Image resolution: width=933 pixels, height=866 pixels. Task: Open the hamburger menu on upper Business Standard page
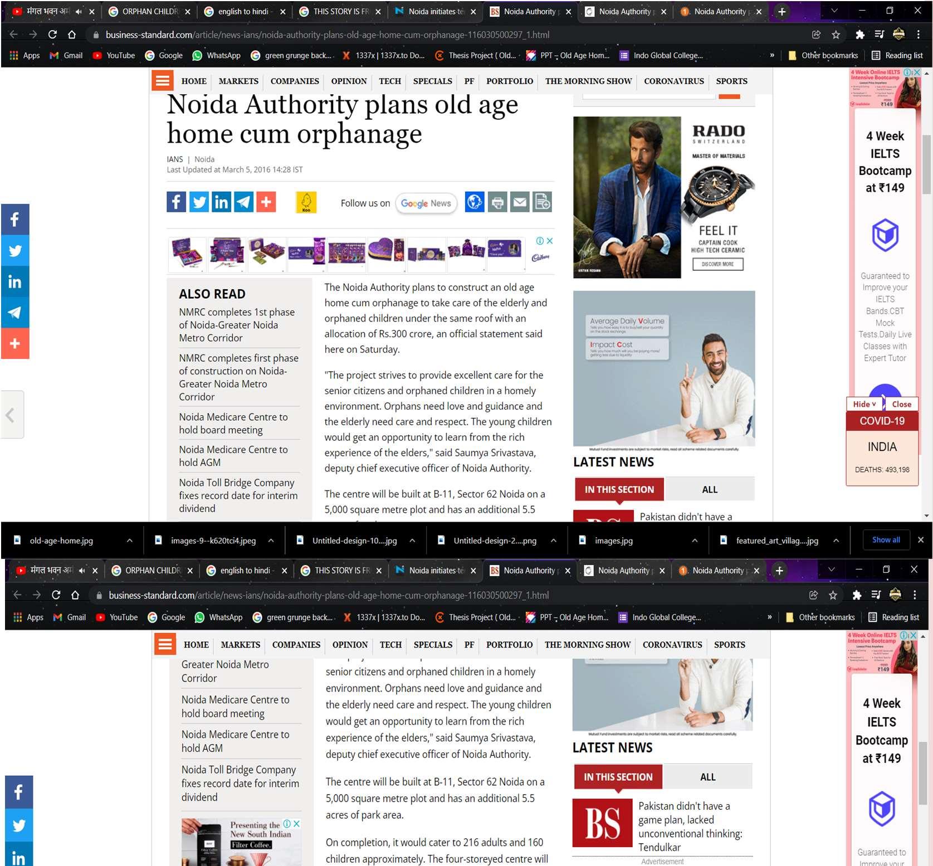[163, 81]
